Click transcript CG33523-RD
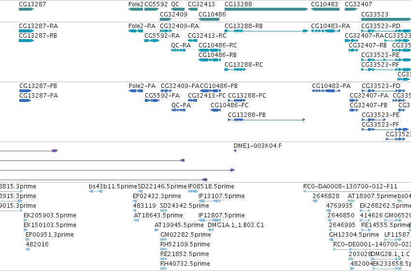Viewport: 411px width, 271px height. click(381, 26)
